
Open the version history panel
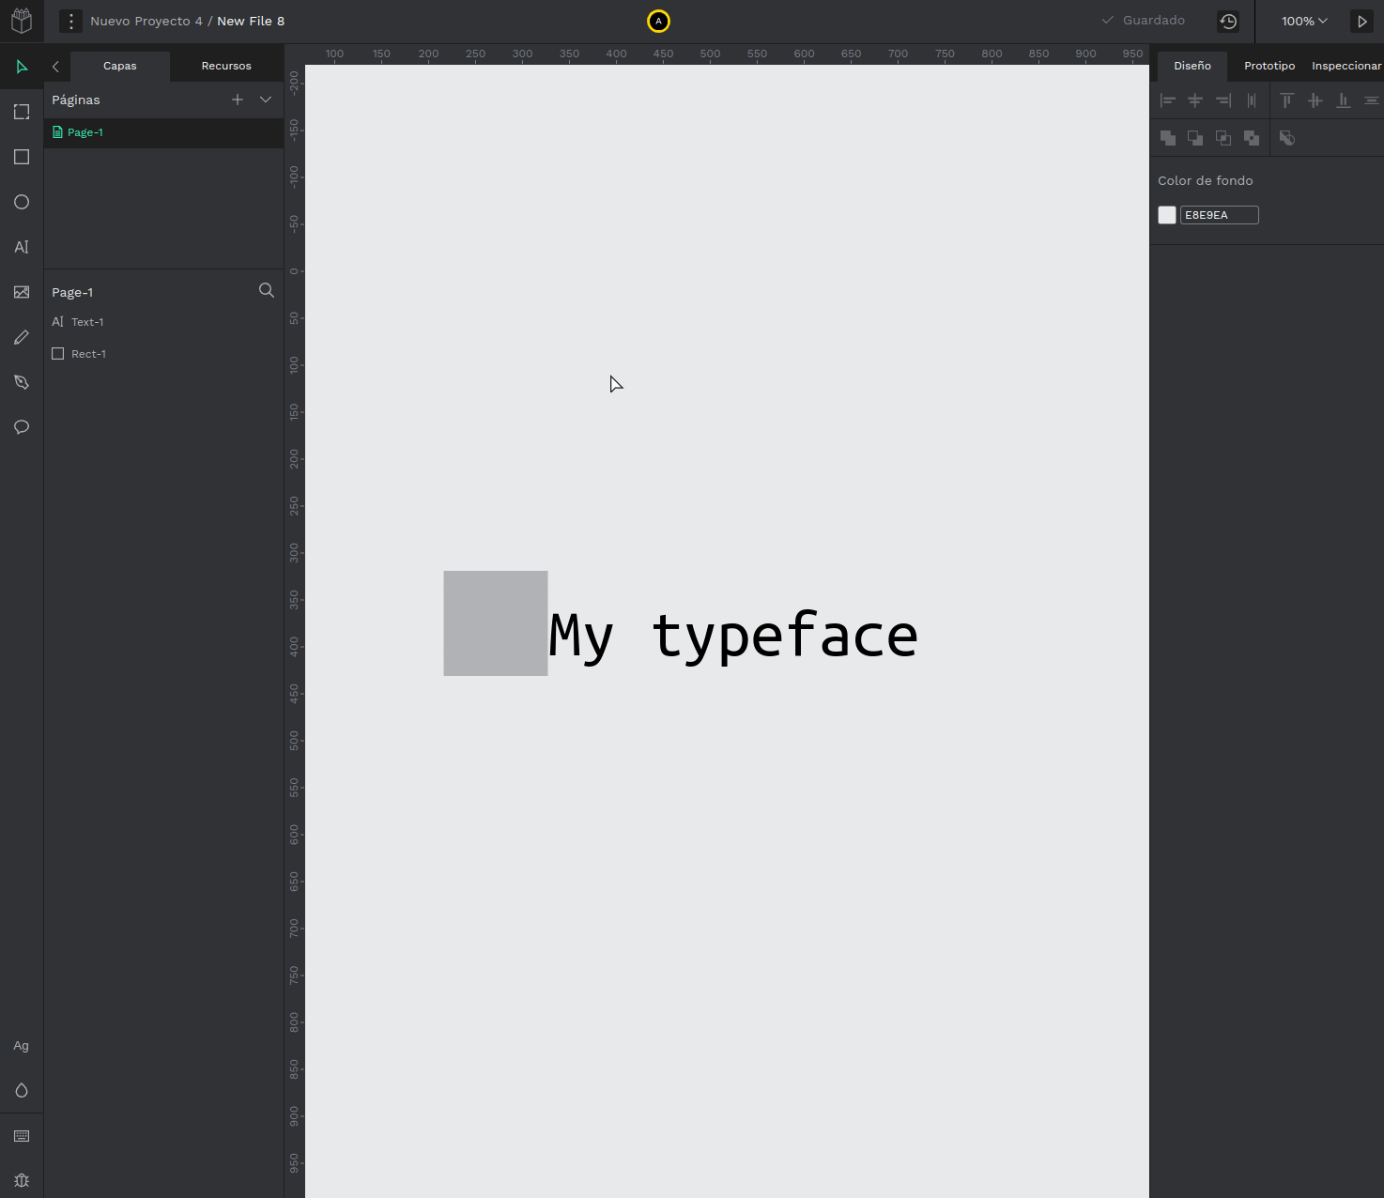pos(1228,21)
